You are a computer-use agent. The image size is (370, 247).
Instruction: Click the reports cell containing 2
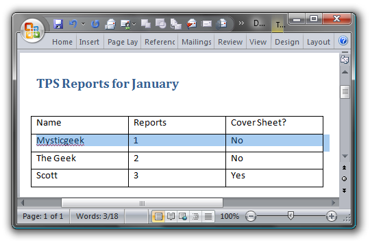coord(177,161)
